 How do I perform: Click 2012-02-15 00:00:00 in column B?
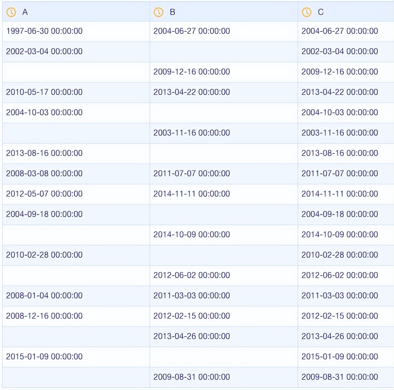pos(192,316)
